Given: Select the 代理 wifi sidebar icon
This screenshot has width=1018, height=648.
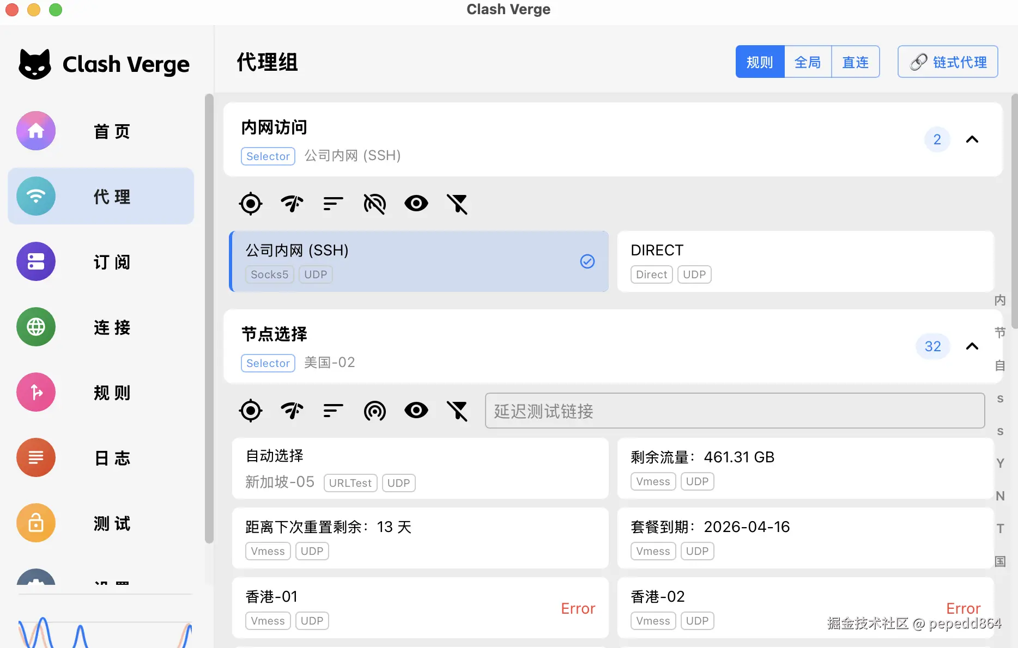Looking at the screenshot, I should (36, 196).
